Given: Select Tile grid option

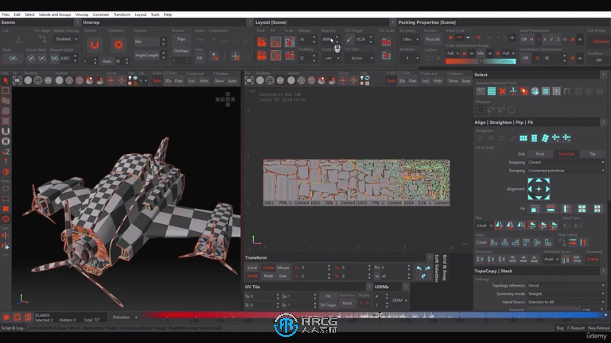Looking at the screenshot, I should [593, 154].
